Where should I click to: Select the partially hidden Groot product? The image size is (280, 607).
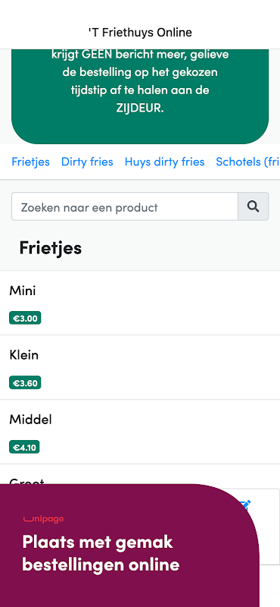coord(140,475)
